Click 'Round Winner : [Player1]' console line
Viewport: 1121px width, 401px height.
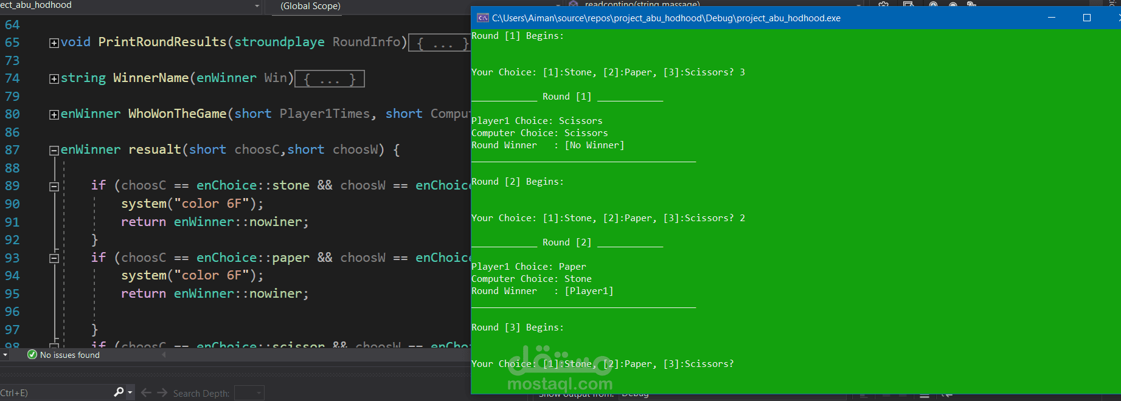[543, 291]
